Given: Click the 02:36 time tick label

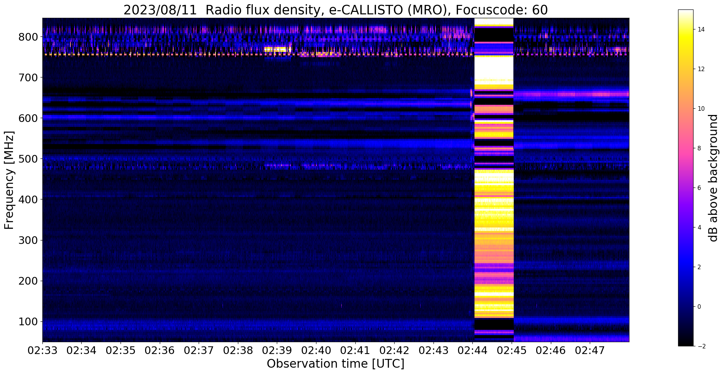Looking at the screenshot, I should click(x=160, y=351).
